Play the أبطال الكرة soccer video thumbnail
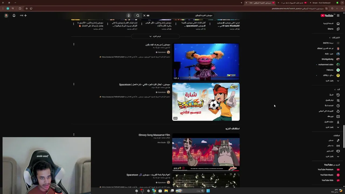The image size is (345, 194). point(206,102)
